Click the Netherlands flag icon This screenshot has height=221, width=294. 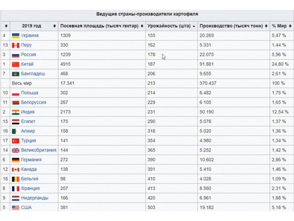pyautogui.click(x=15, y=198)
